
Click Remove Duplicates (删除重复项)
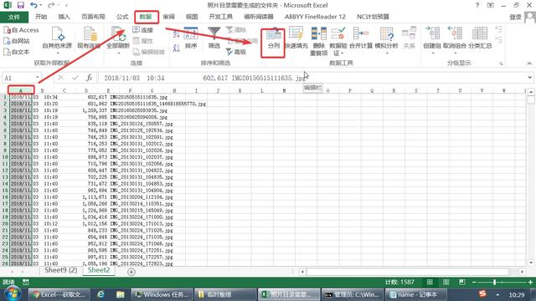tap(318, 41)
